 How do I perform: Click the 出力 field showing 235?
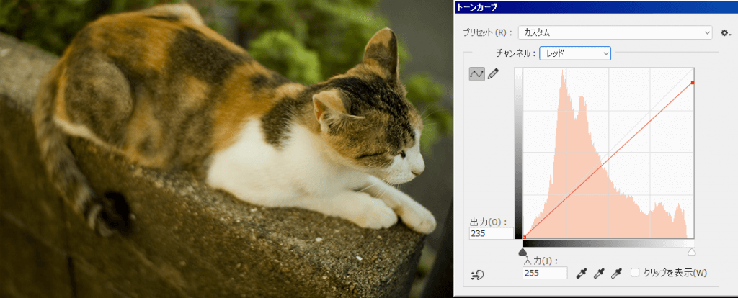pos(492,234)
